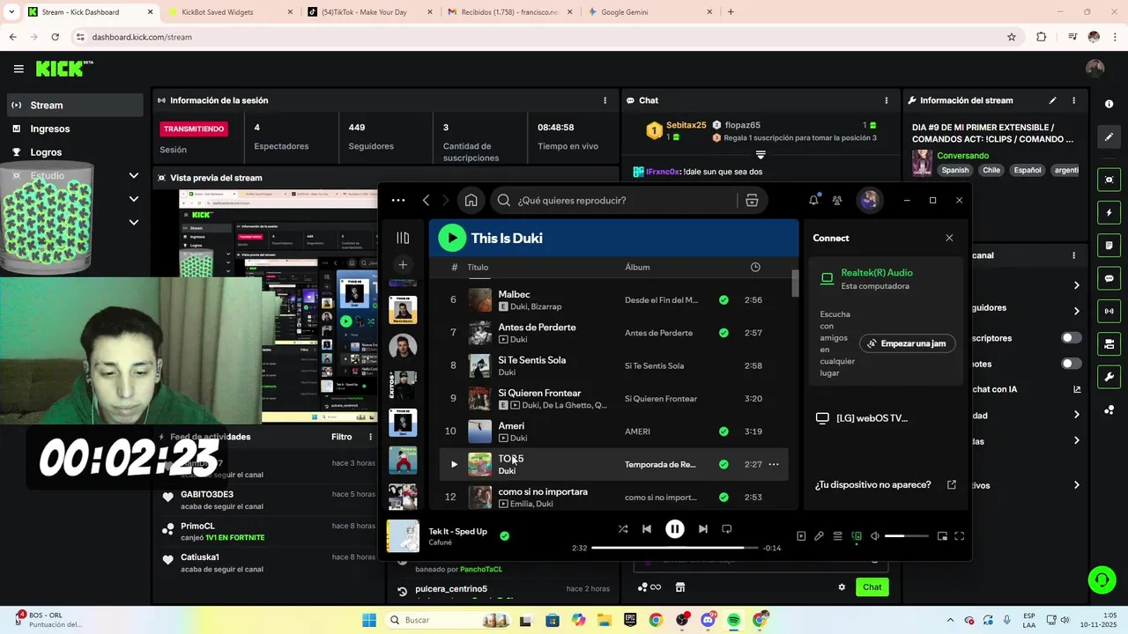Toggle saved checkmark for como si no importara
Image resolution: width=1128 pixels, height=634 pixels.
[724, 497]
